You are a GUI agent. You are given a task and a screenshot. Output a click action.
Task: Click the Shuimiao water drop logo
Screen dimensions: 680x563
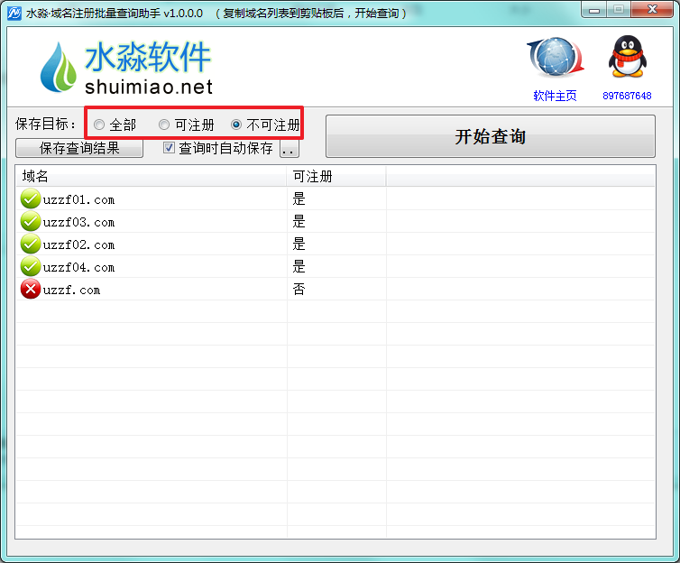tap(58, 68)
